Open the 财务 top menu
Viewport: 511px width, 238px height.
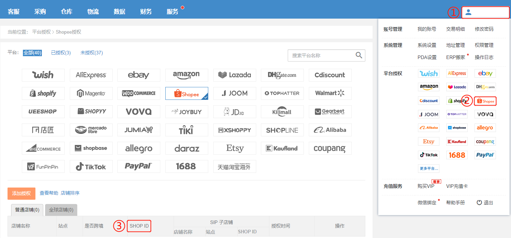pos(146,11)
